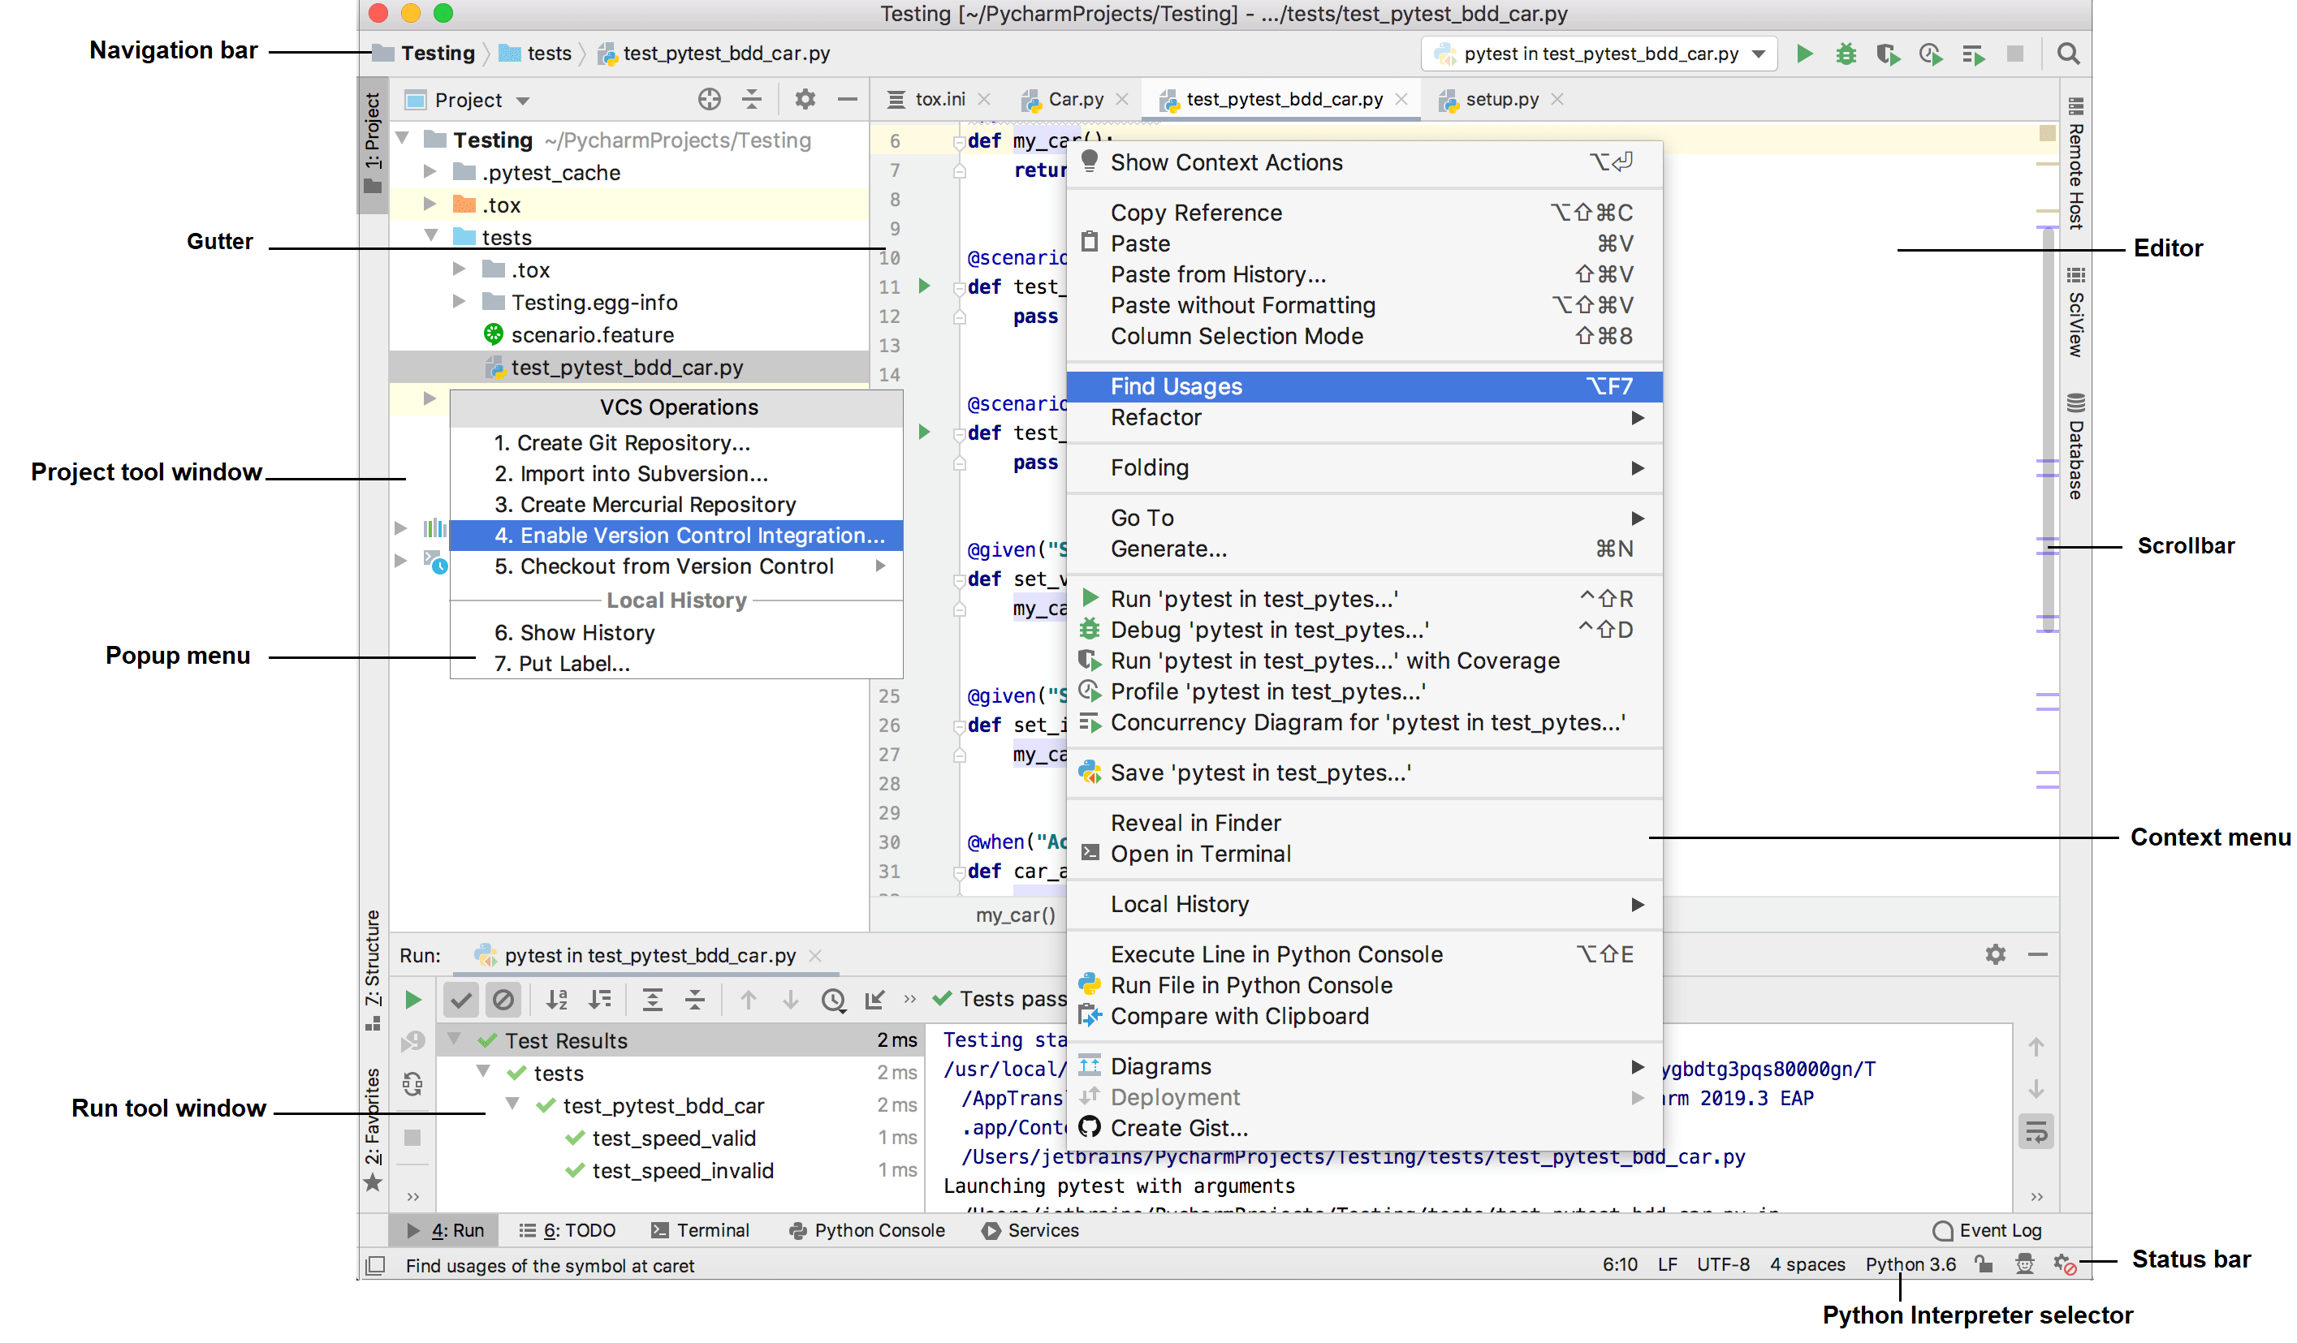The width and height of the screenshot is (2297, 1343).
Task: Open Run tool window settings gear
Action: click(1995, 954)
